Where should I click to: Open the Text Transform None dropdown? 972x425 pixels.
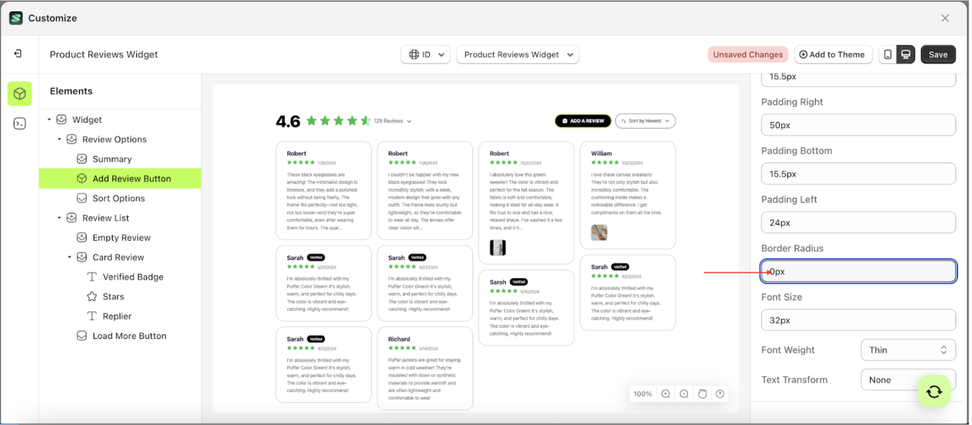click(908, 380)
